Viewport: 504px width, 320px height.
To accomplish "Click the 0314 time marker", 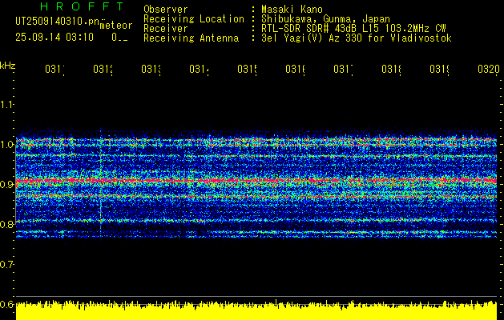I will click(199, 70).
